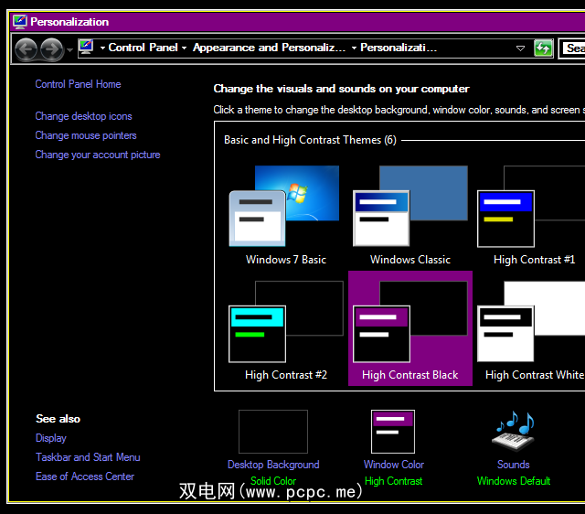Open Window Color link
Viewport: 585px width, 514px height.
tap(394, 465)
